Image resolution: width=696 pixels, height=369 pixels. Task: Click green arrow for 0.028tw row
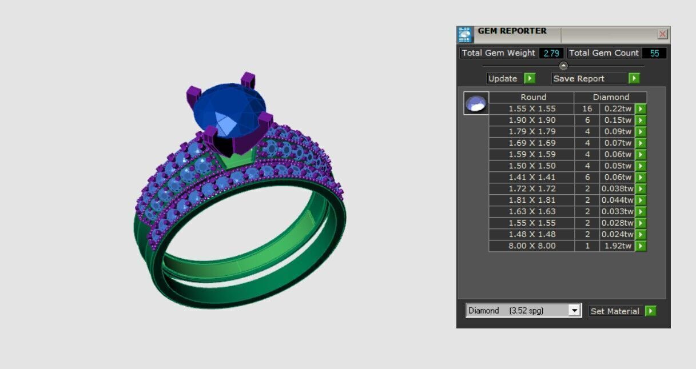641,223
